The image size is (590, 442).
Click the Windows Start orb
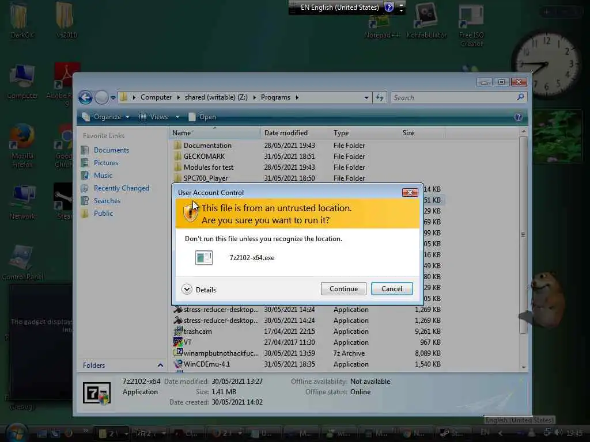pyautogui.click(x=17, y=433)
